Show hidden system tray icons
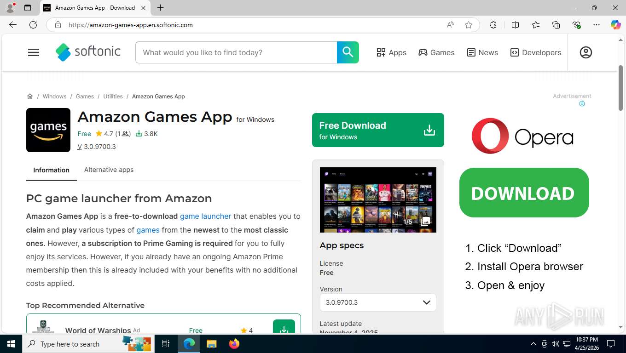Viewport: 626px width, 353px height. 533,344
